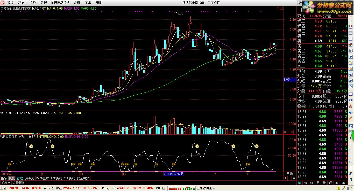Click the 5.36 high price label on chart
The image size is (354, 191).
coord(180,13)
